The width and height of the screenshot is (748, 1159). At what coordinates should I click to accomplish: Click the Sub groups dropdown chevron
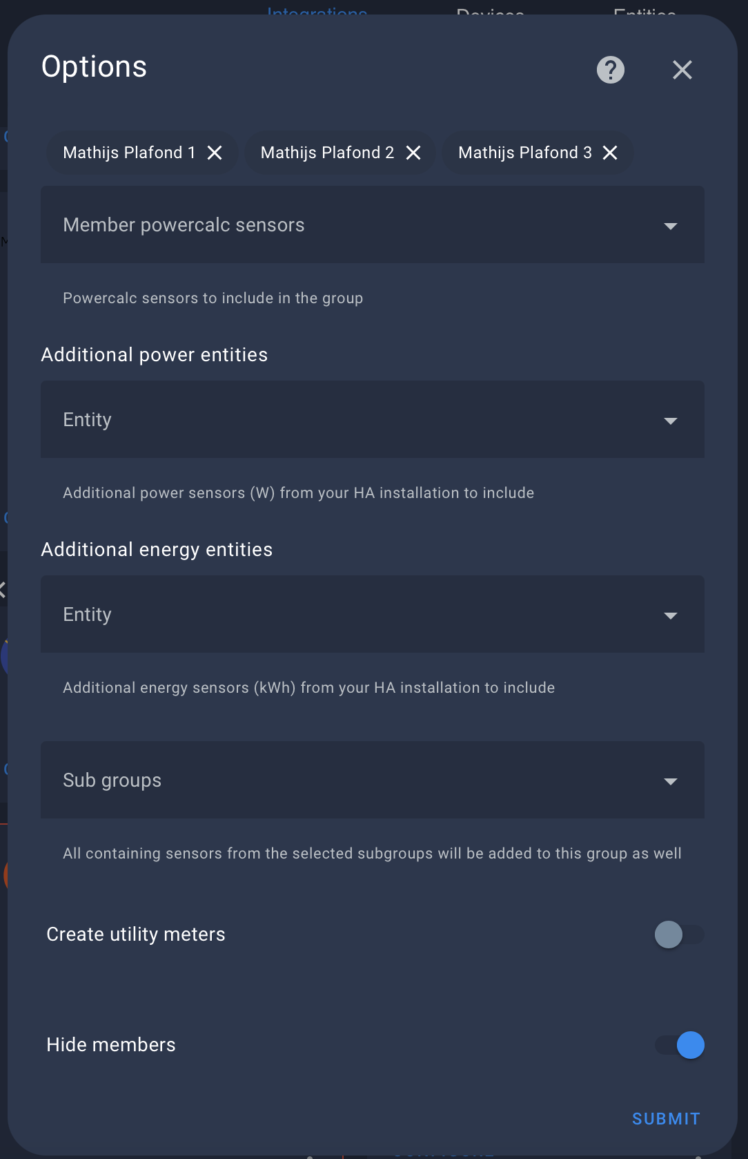[x=671, y=780]
